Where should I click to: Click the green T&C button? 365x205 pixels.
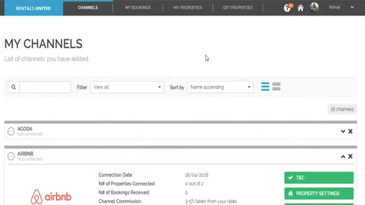pos(319,178)
